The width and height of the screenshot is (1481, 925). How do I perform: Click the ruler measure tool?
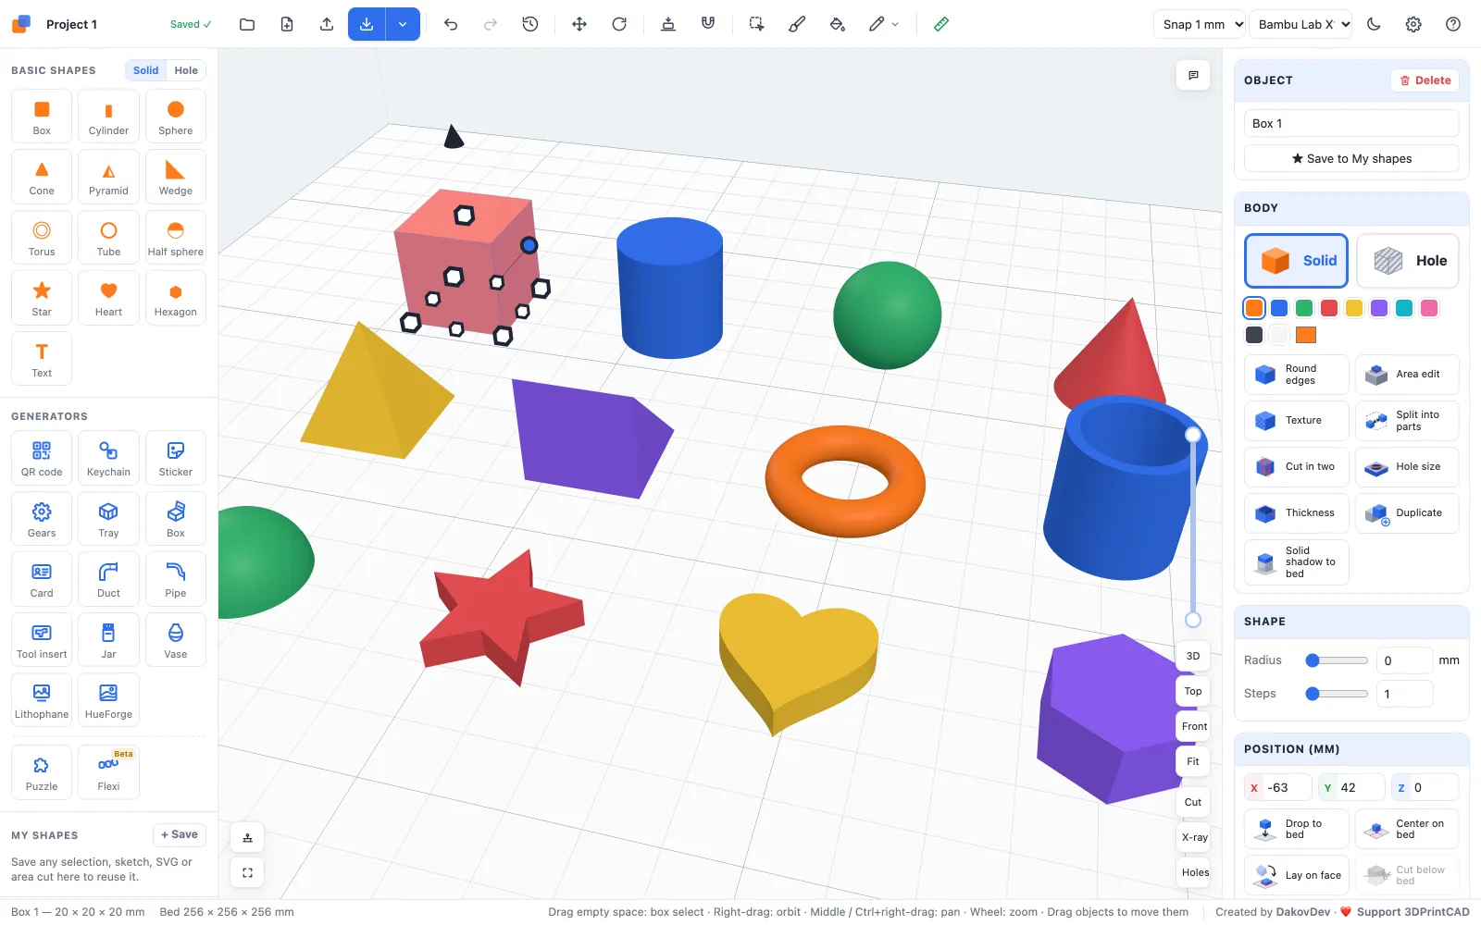coord(941,24)
